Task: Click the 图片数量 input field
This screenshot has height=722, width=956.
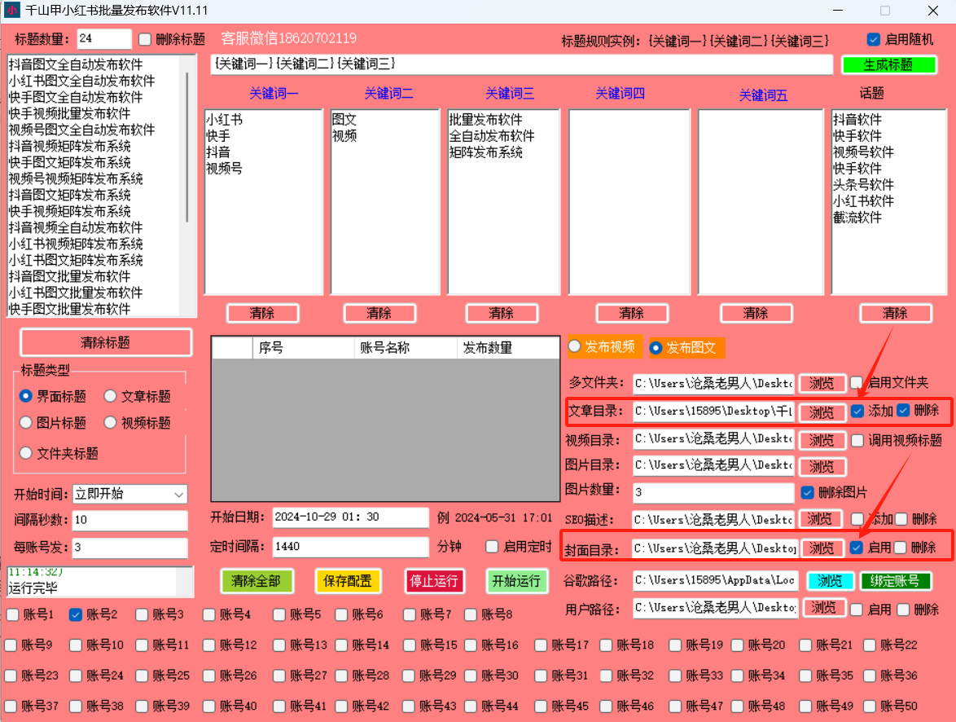Action: click(713, 492)
